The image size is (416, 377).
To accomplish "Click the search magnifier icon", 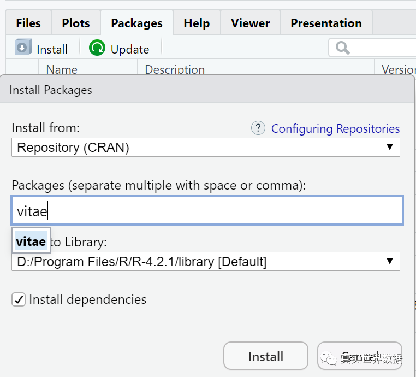I will [x=343, y=48].
